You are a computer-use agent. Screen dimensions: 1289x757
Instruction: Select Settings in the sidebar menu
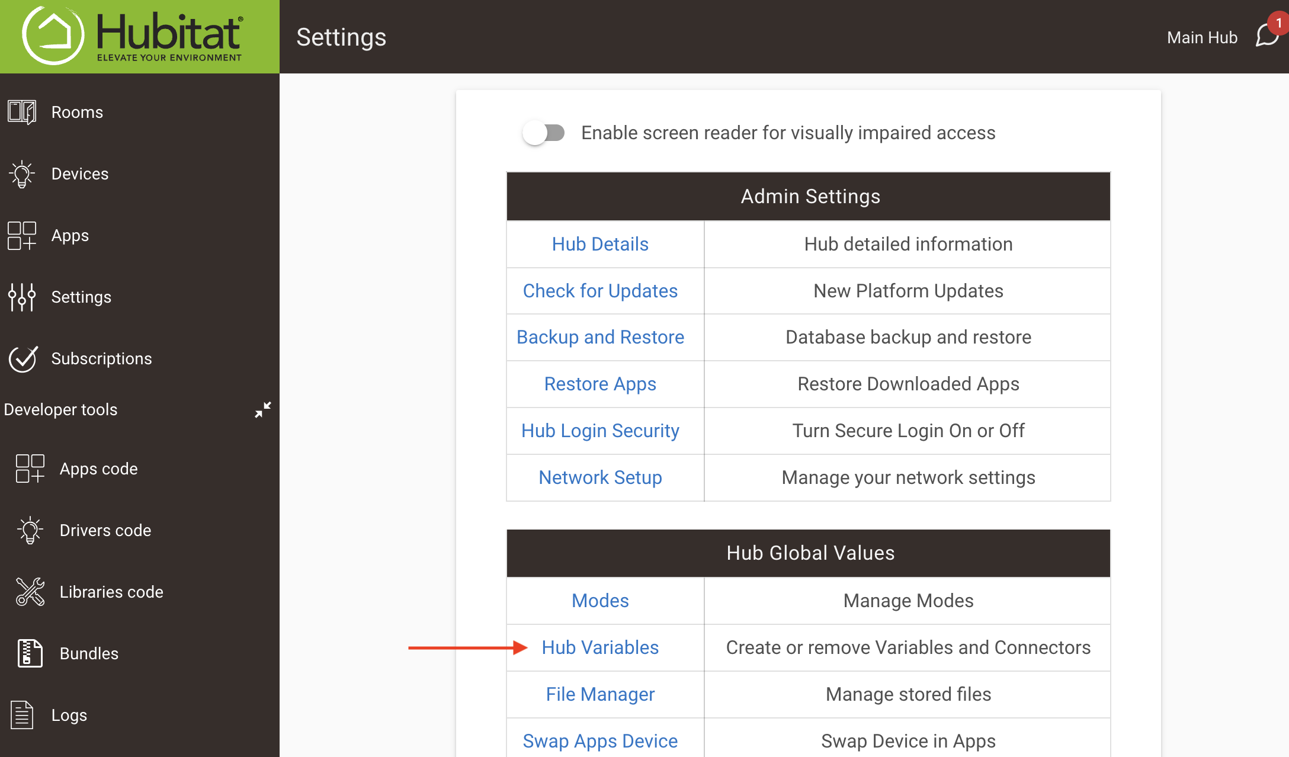coord(81,297)
